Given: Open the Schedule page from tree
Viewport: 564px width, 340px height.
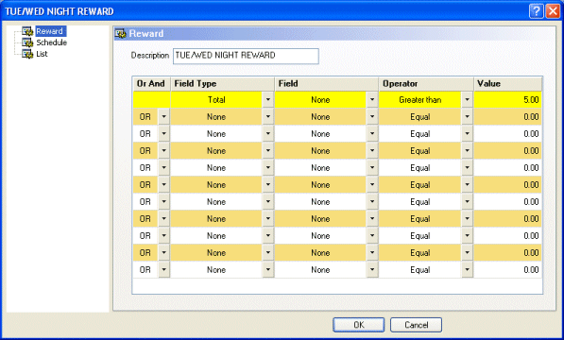Looking at the screenshot, I should pos(51,42).
